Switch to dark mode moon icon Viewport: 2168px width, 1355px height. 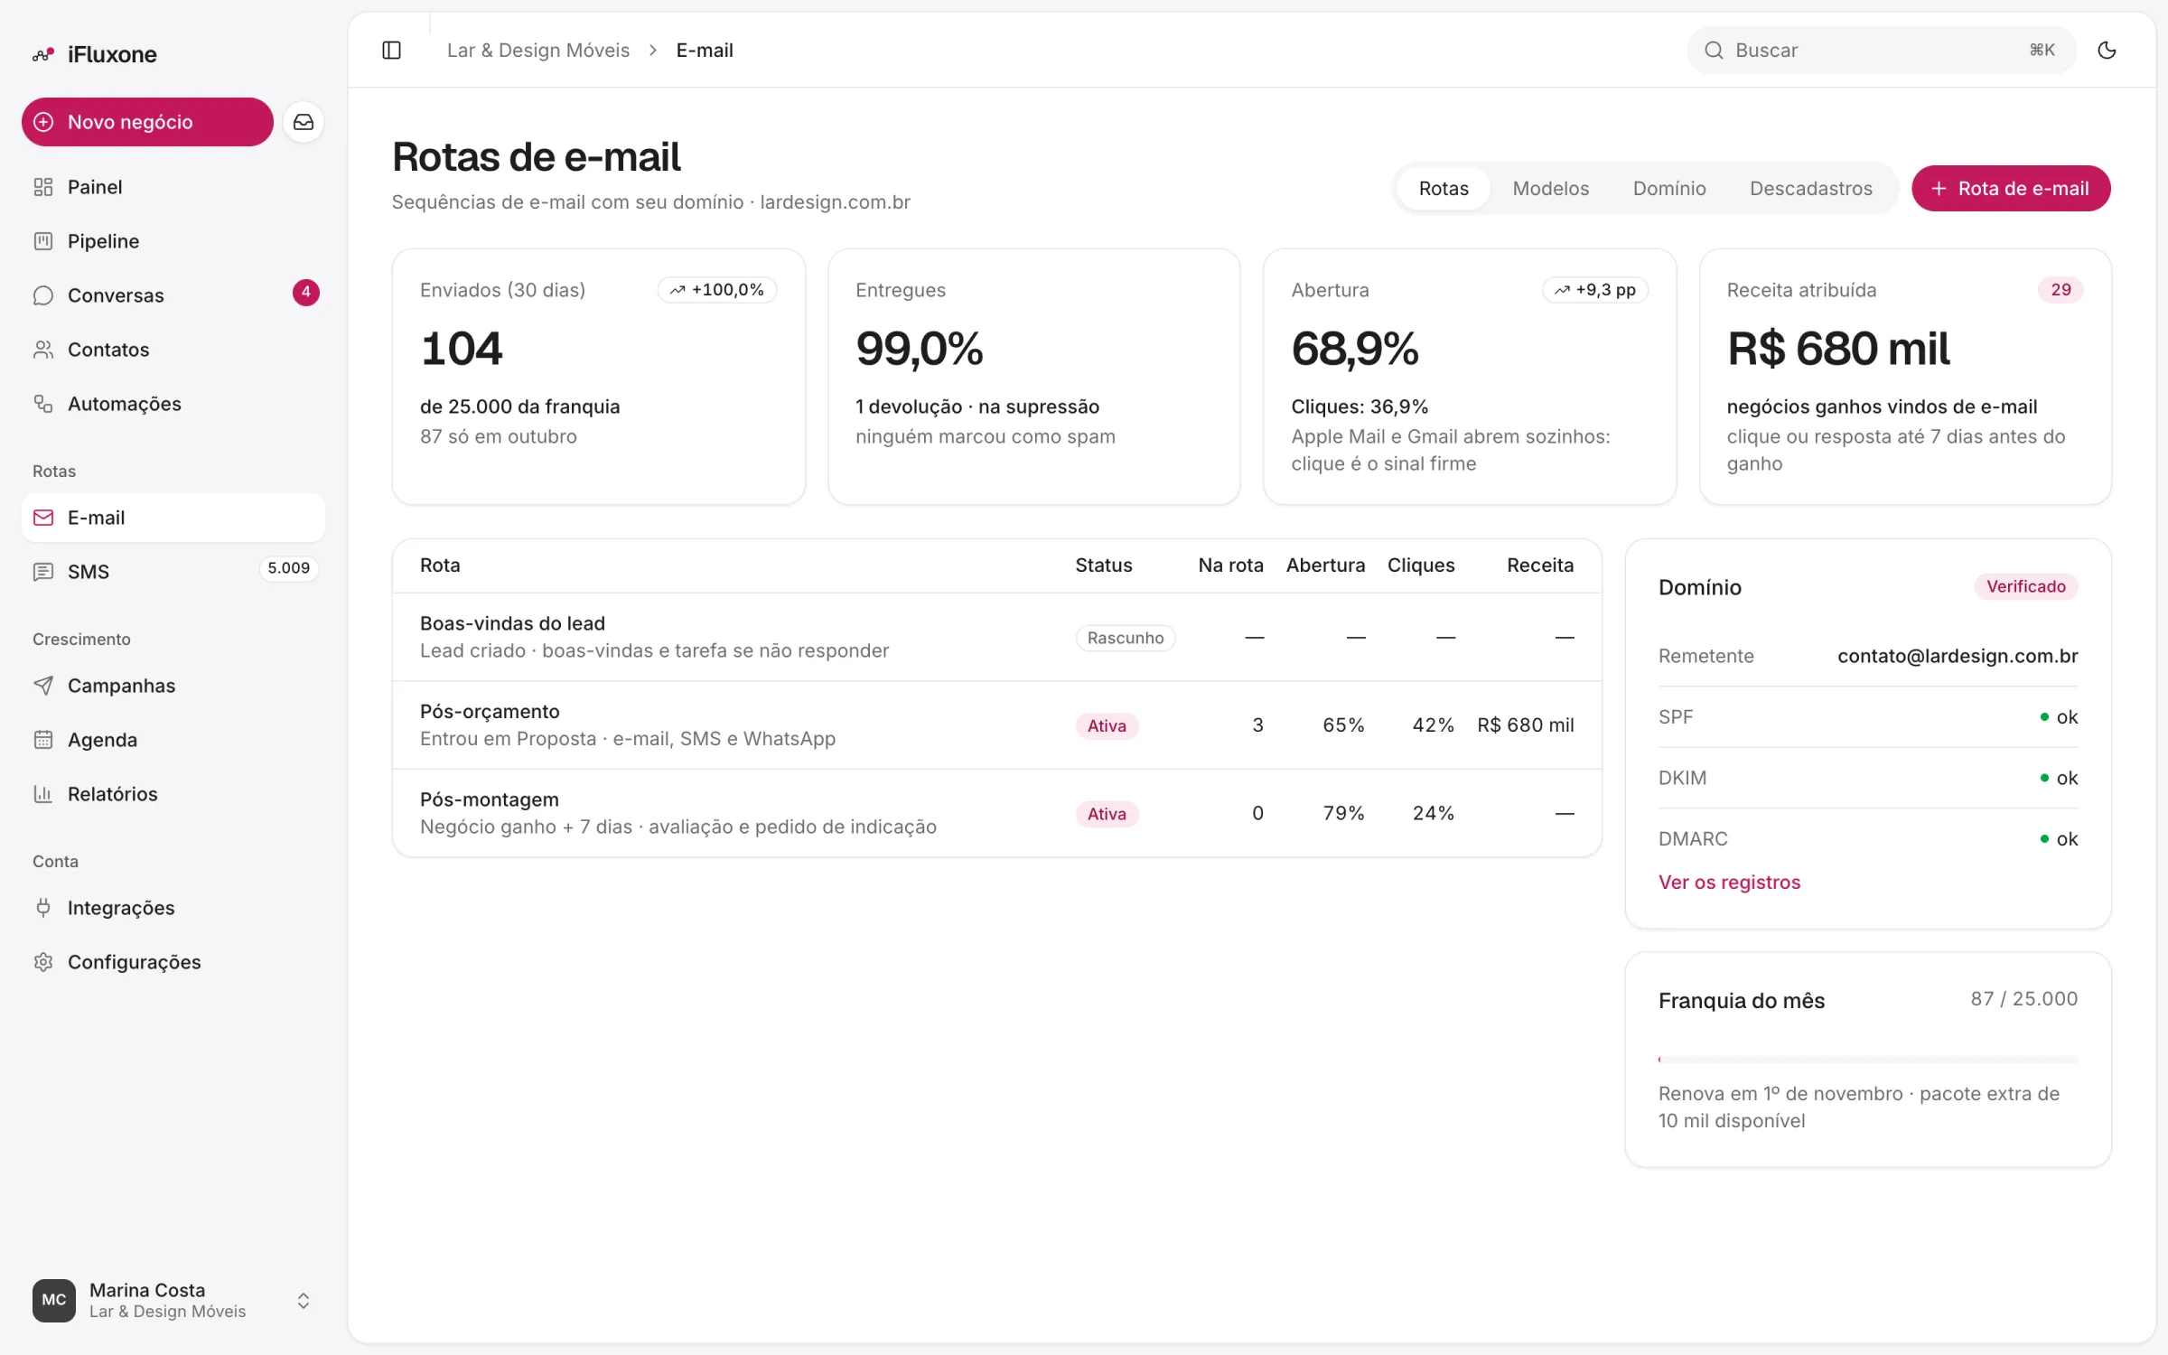pyautogui.click(x=2107, y=50)
